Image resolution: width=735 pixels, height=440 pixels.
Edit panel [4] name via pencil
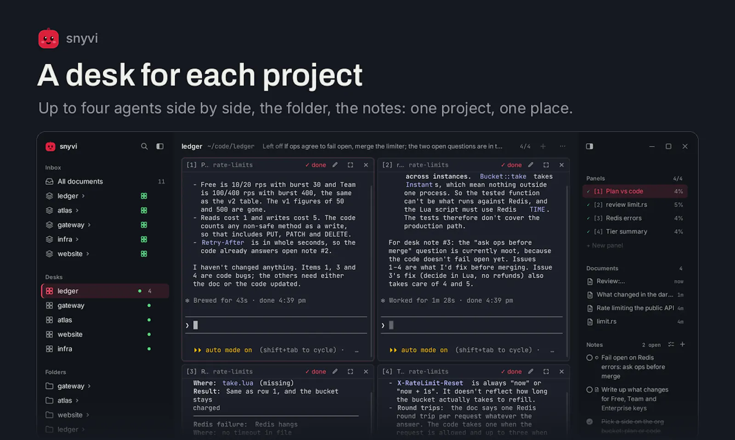tap(531, 371)
